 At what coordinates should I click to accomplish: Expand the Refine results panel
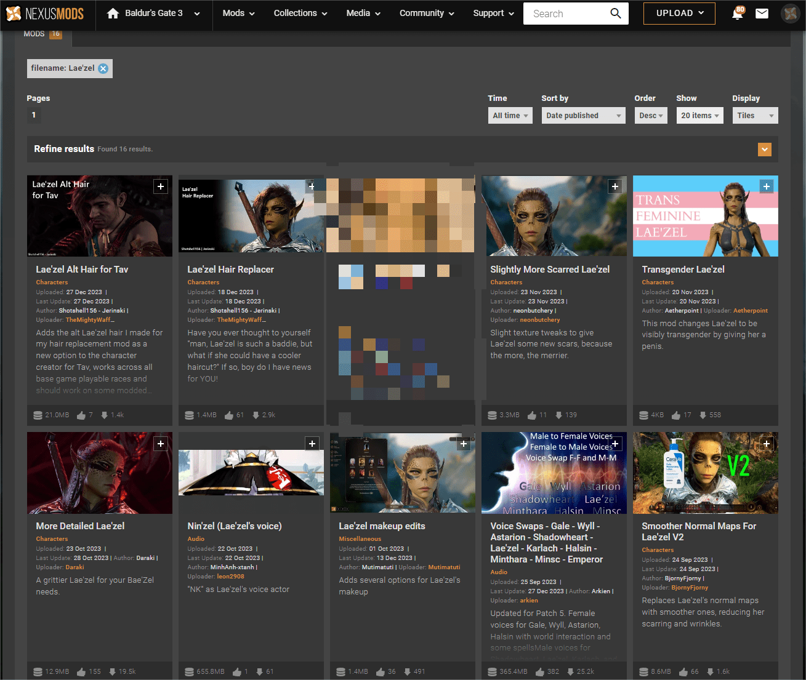tap(764, 150)
